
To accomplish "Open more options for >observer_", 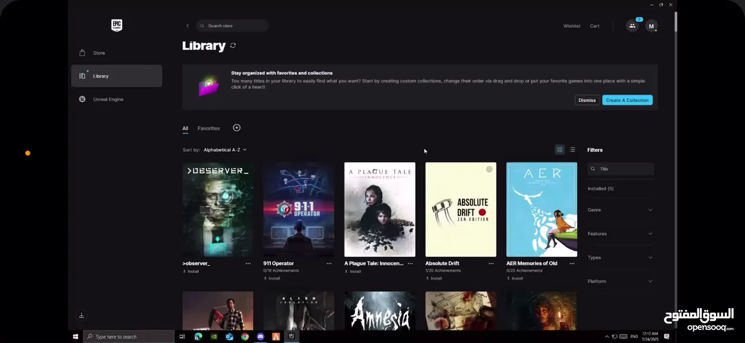I will point(248,263).
